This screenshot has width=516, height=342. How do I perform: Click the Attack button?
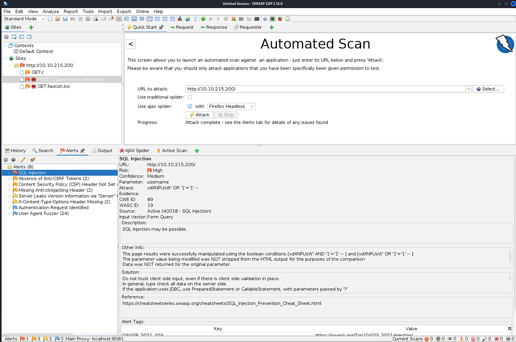click(x=200, y=115)
